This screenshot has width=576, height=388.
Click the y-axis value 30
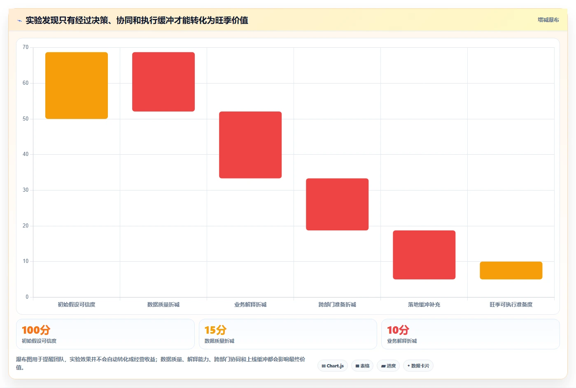26,190
